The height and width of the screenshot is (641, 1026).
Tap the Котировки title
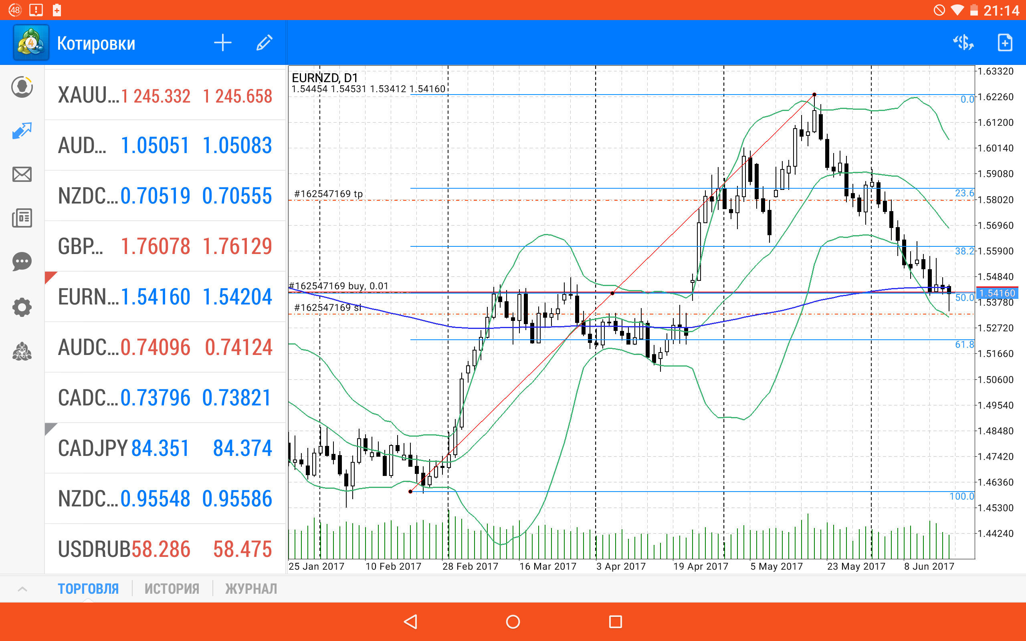pos(96,43)
